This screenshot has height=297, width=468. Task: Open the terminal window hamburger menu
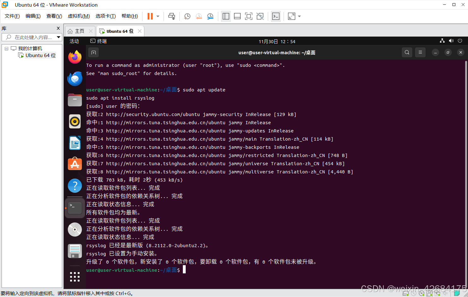(x=420, y=52)
